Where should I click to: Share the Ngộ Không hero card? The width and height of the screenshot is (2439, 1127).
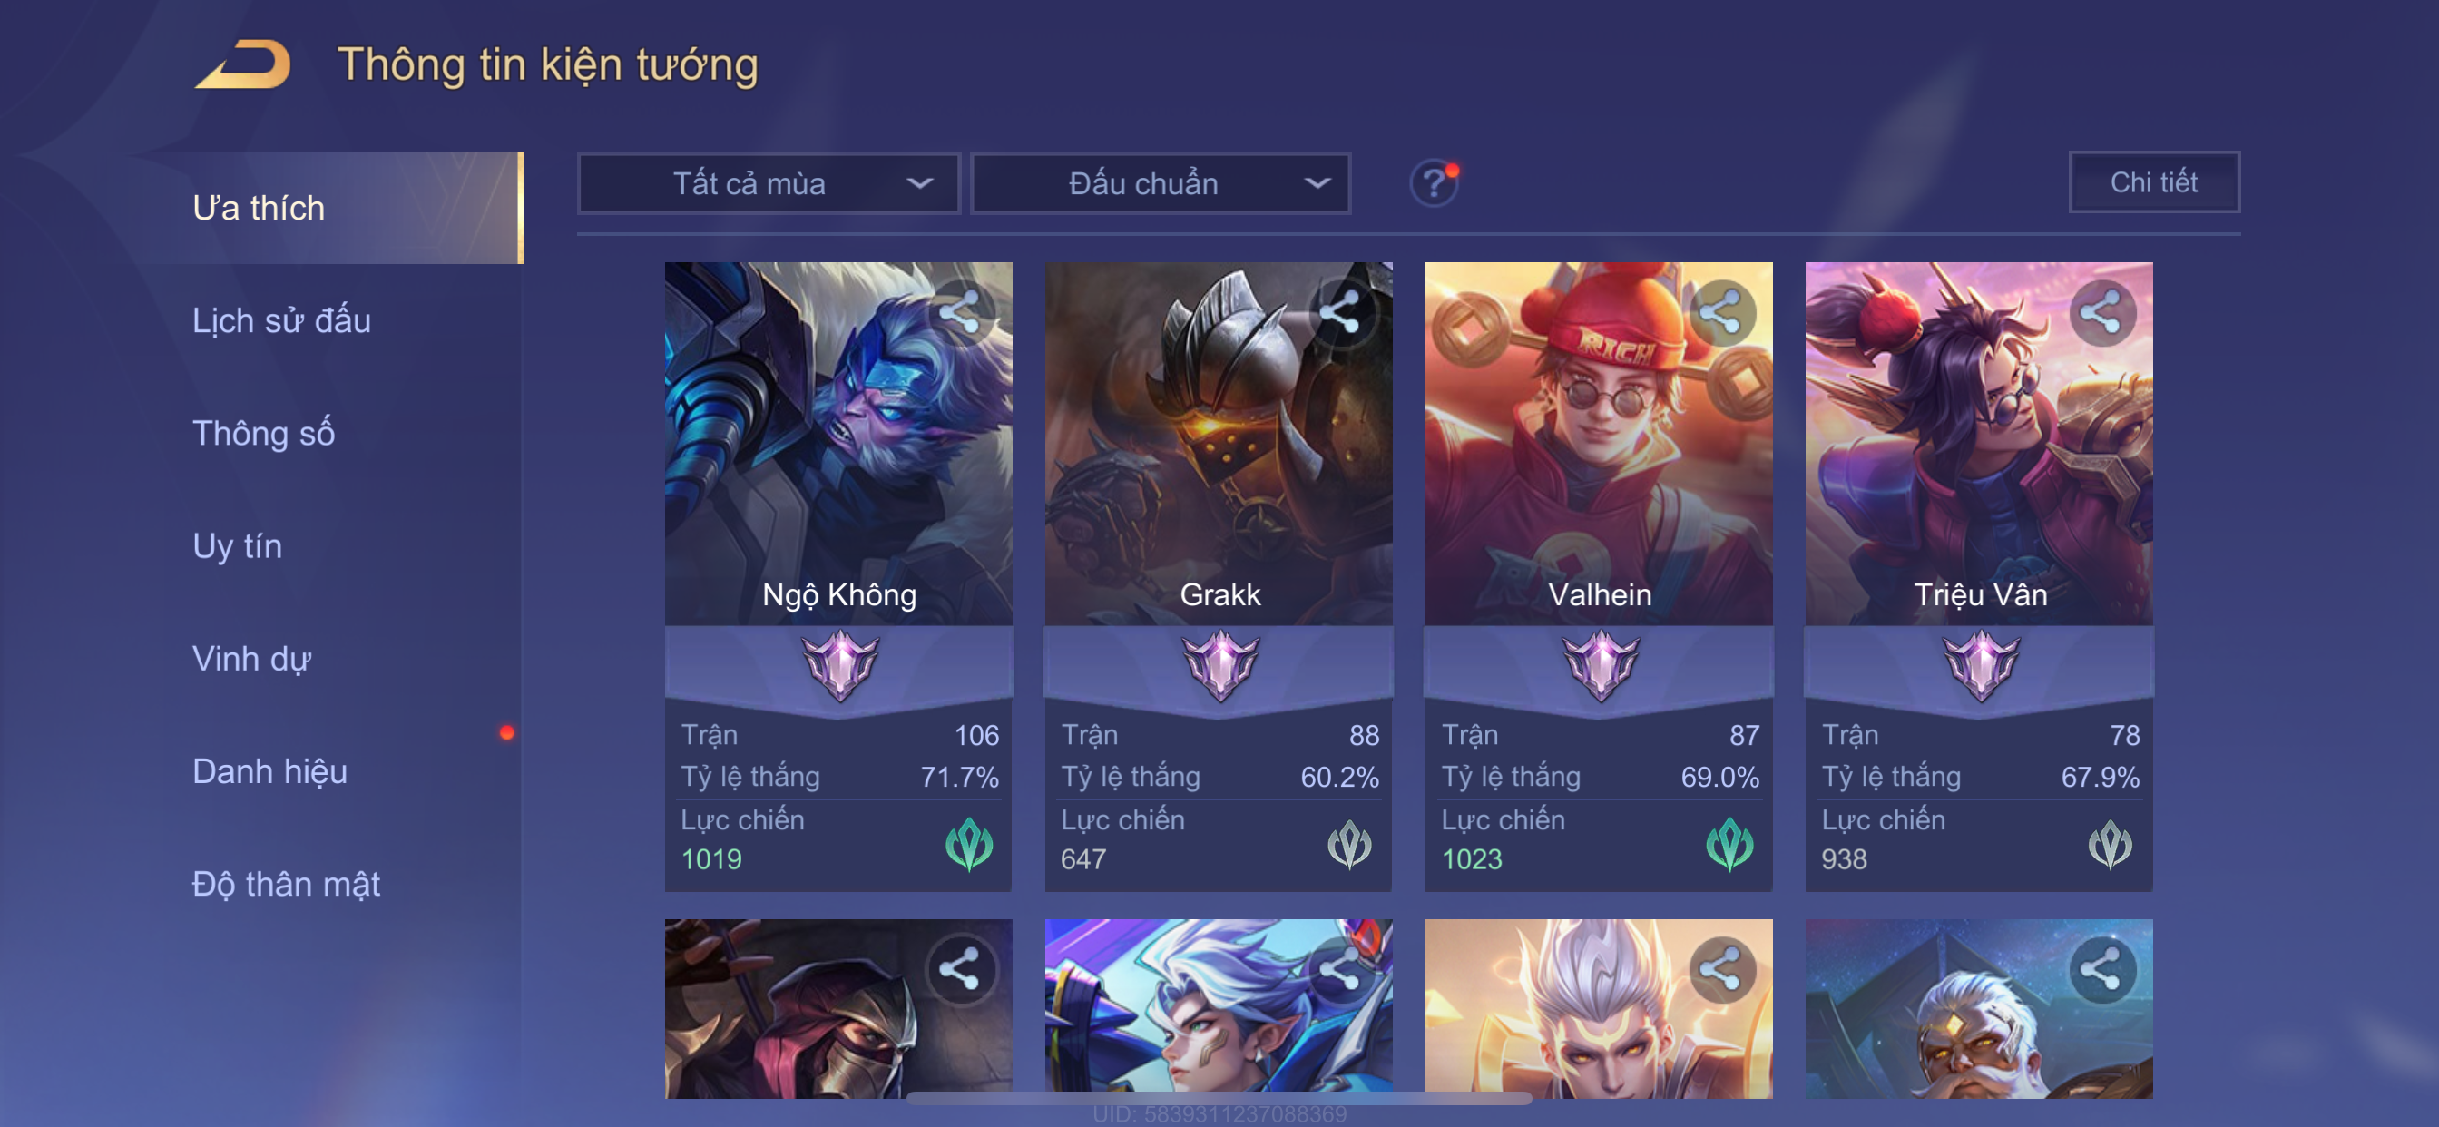tap(960, 311)
